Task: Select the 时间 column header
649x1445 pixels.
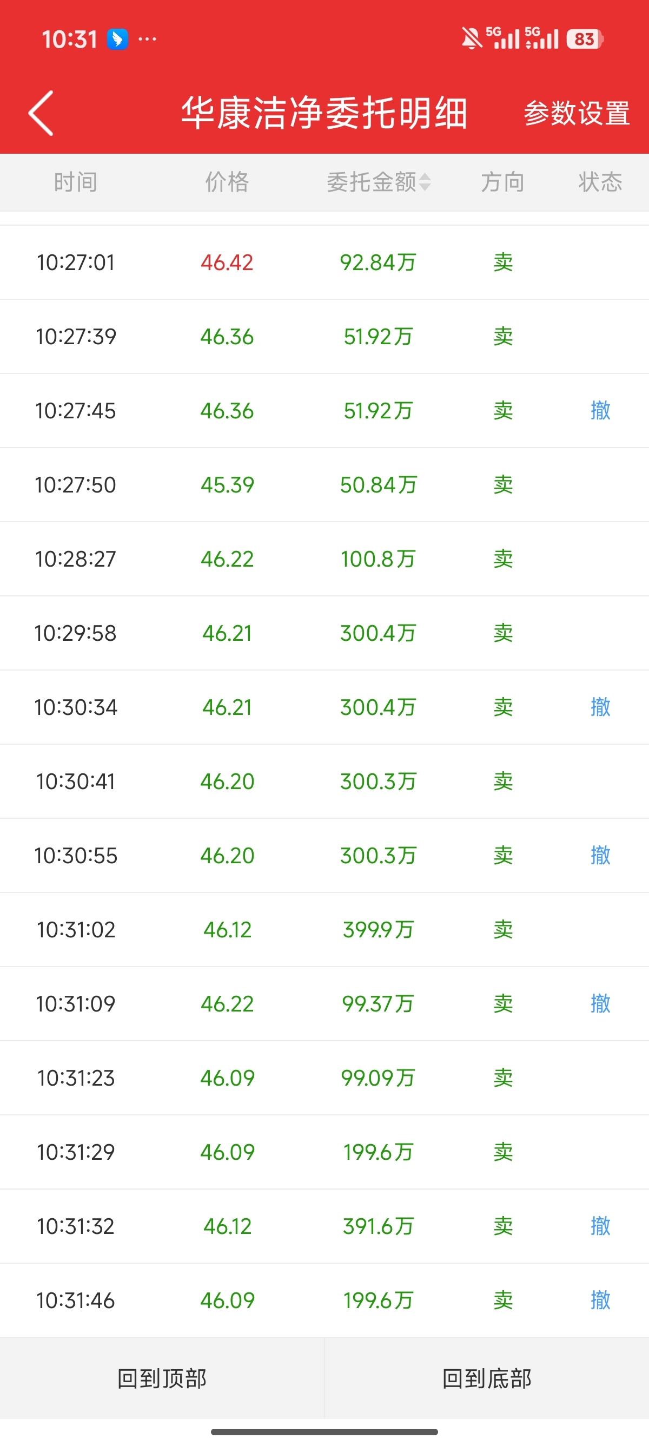Action: pyautogui.click(x=76, y=182)
